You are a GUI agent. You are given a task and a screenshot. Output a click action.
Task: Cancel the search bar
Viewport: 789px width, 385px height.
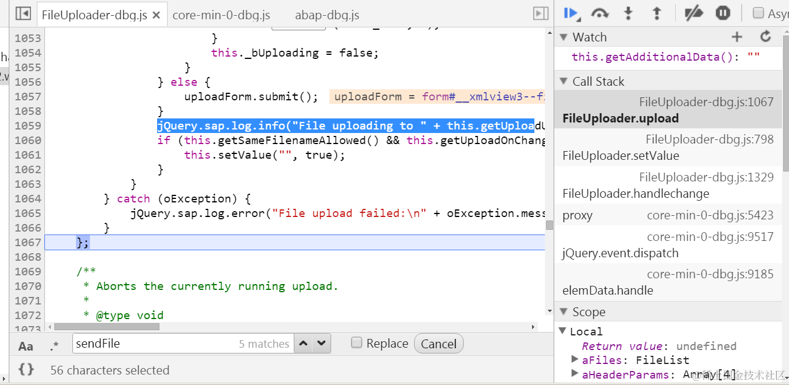tap(439, 344)
